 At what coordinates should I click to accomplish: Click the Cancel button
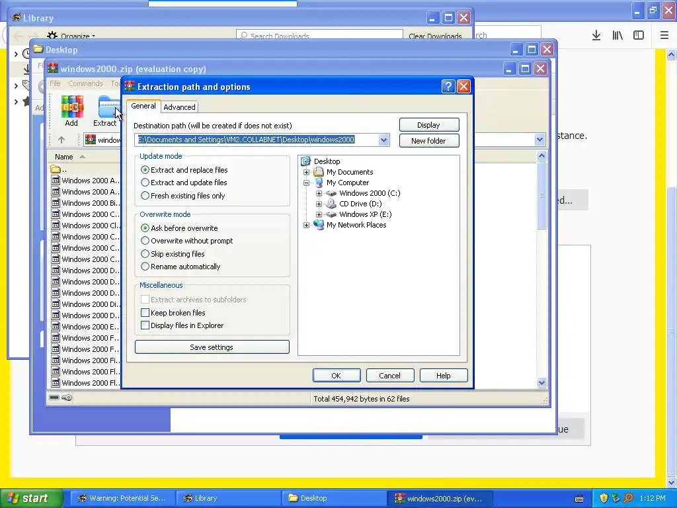click(x=390, y=376)
